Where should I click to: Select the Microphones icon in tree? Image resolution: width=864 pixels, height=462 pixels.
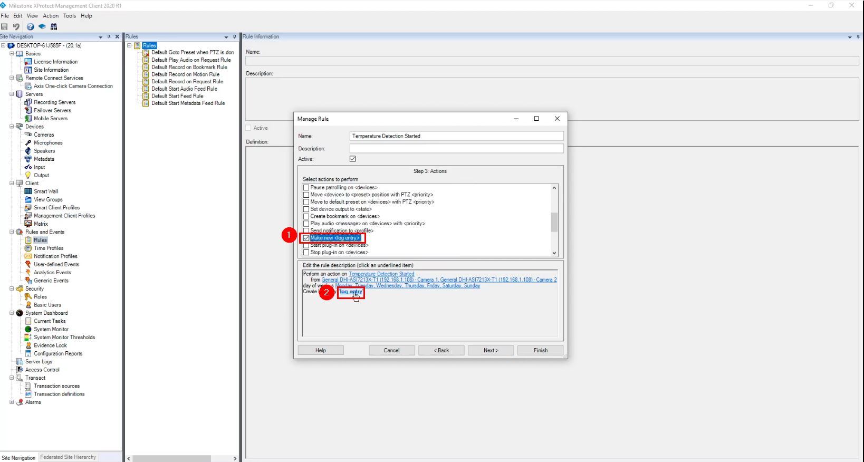[x=28, y=143]
